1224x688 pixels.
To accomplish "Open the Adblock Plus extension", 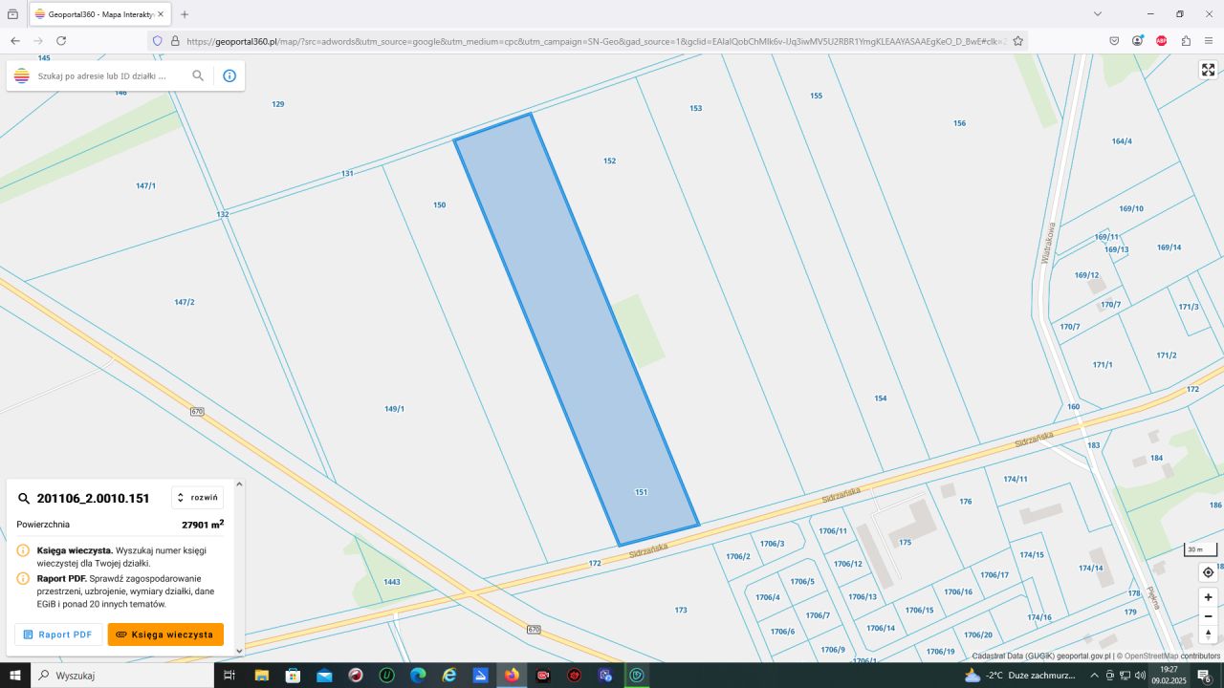I will pyautogui.click(x=1162, y=41).
